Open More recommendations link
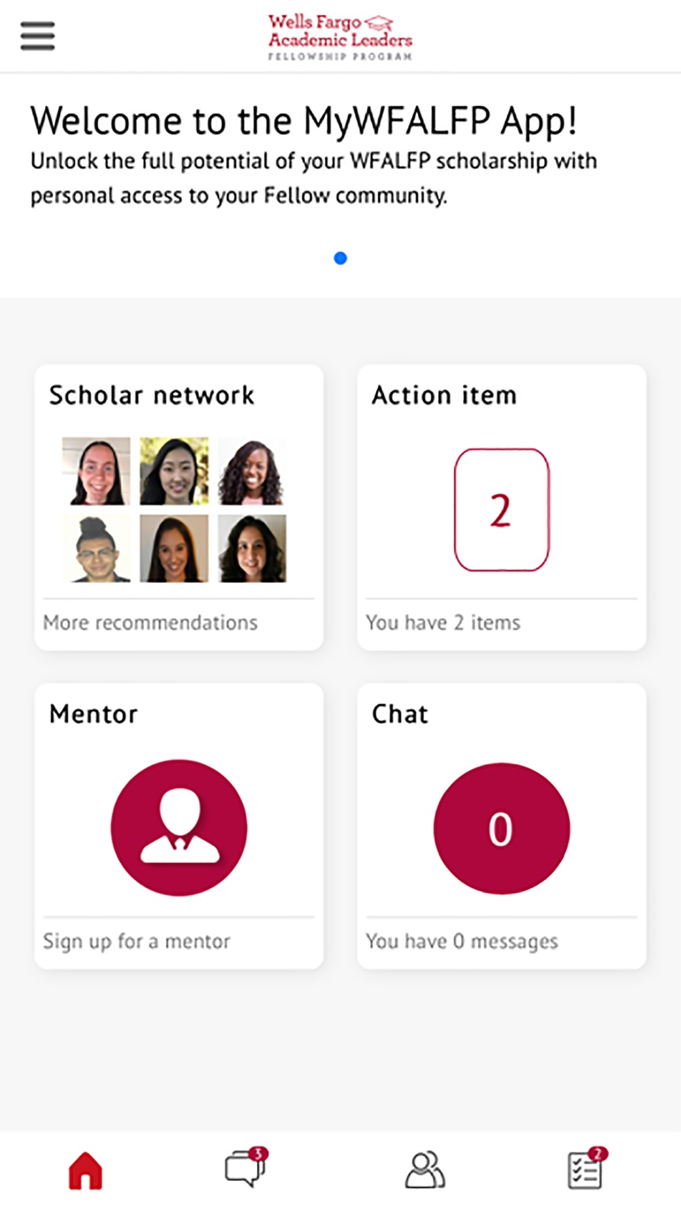The image size is (681, 1211). point(151,623)
